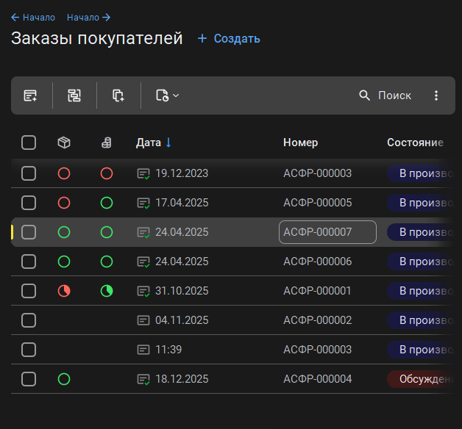Viewport: 462px width, 429px height.
Task: Click the Номер column header
Action: click(300, 143)
